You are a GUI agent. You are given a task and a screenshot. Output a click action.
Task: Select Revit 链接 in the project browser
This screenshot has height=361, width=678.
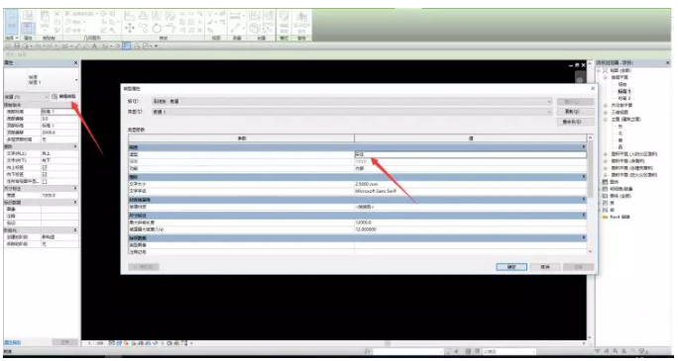(620, 217)
